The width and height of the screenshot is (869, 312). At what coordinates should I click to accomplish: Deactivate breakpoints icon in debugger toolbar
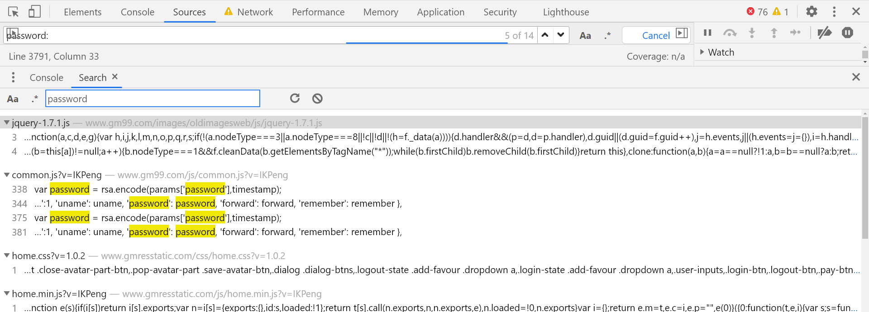[824, 33]
